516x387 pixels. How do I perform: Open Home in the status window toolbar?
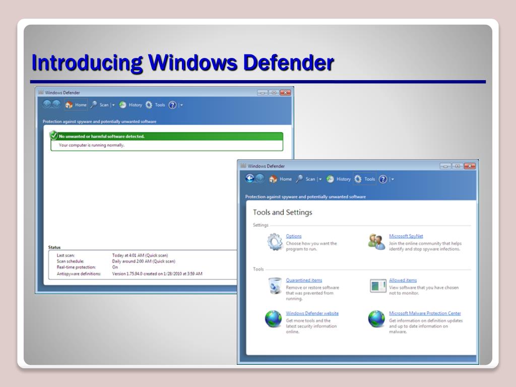[76, 105]
